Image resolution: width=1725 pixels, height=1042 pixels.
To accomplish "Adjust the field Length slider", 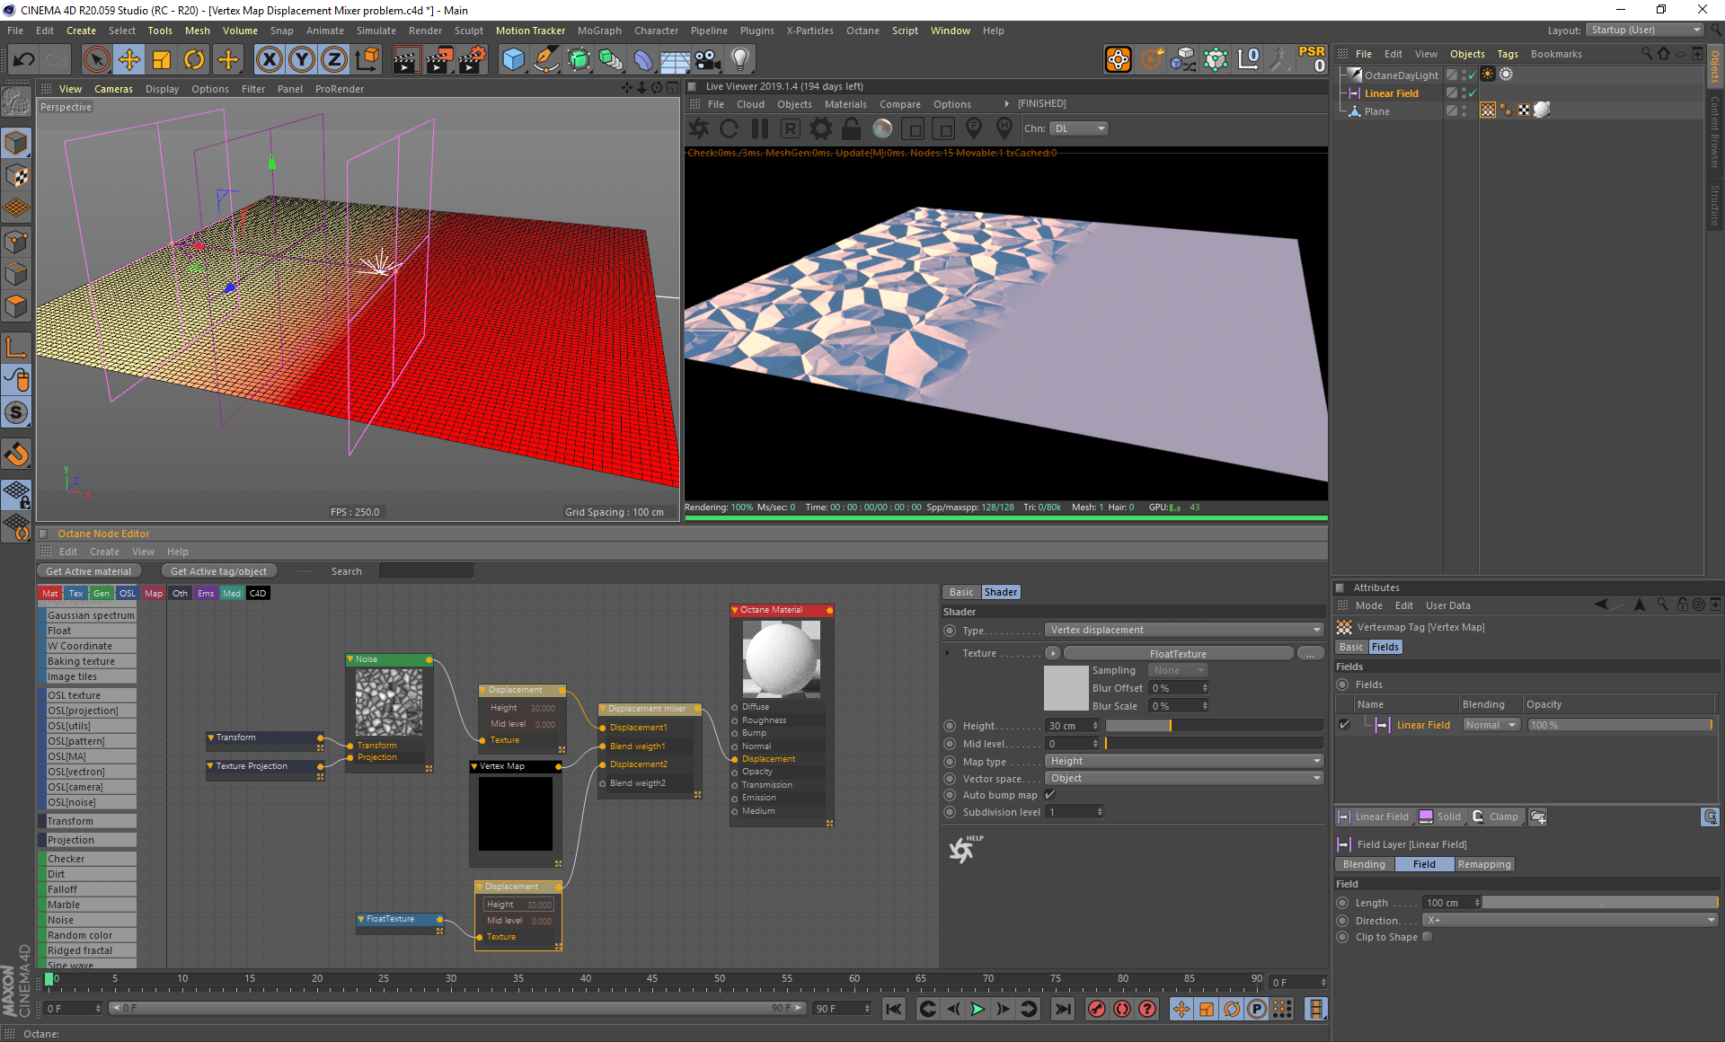I will [x=1600, y=903].
